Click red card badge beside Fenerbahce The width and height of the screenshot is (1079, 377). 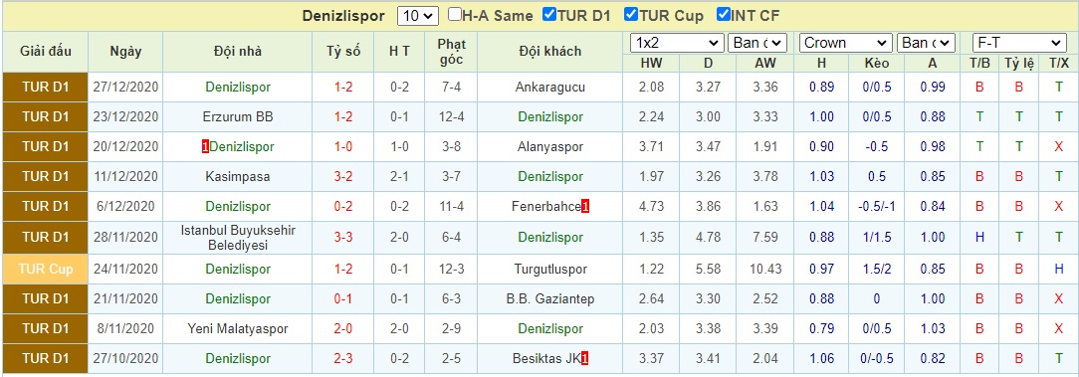tap(585, 206)
